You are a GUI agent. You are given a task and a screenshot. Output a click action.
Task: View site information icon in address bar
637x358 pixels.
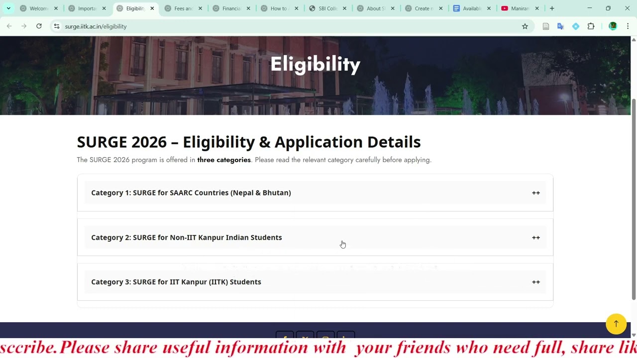(57, 26)
